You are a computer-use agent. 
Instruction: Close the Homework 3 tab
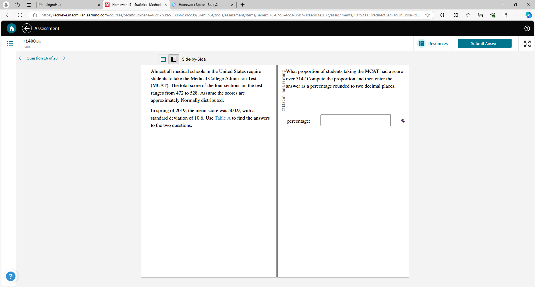tap(166, 5)
